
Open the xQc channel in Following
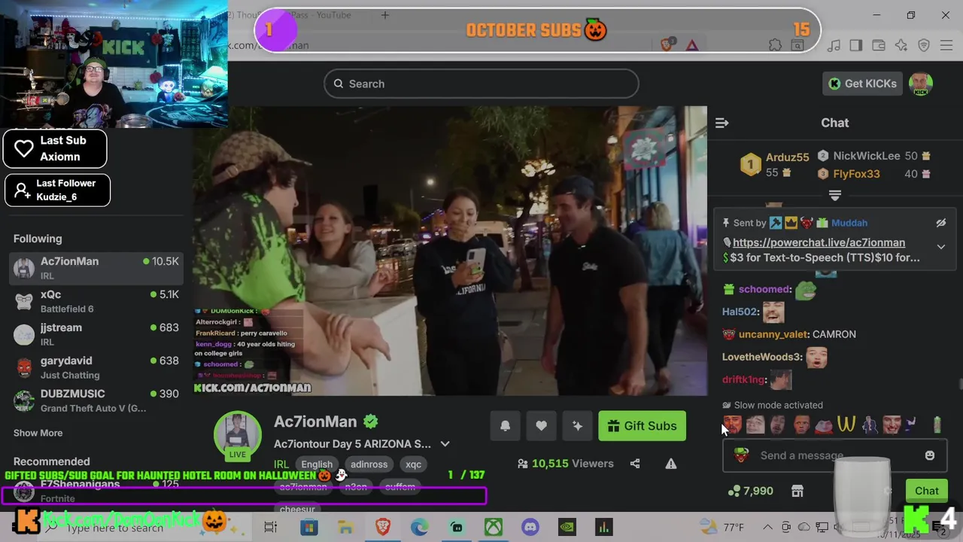pyautogui.click(x=96, y=301)
